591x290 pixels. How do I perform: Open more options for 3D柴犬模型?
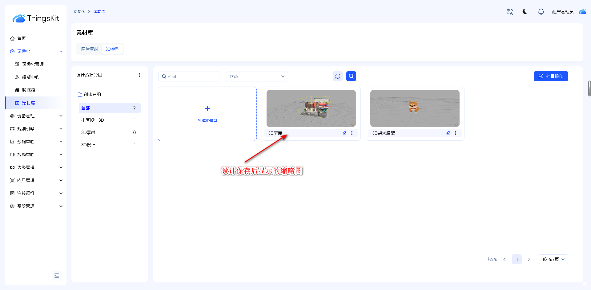click(456, 133)
